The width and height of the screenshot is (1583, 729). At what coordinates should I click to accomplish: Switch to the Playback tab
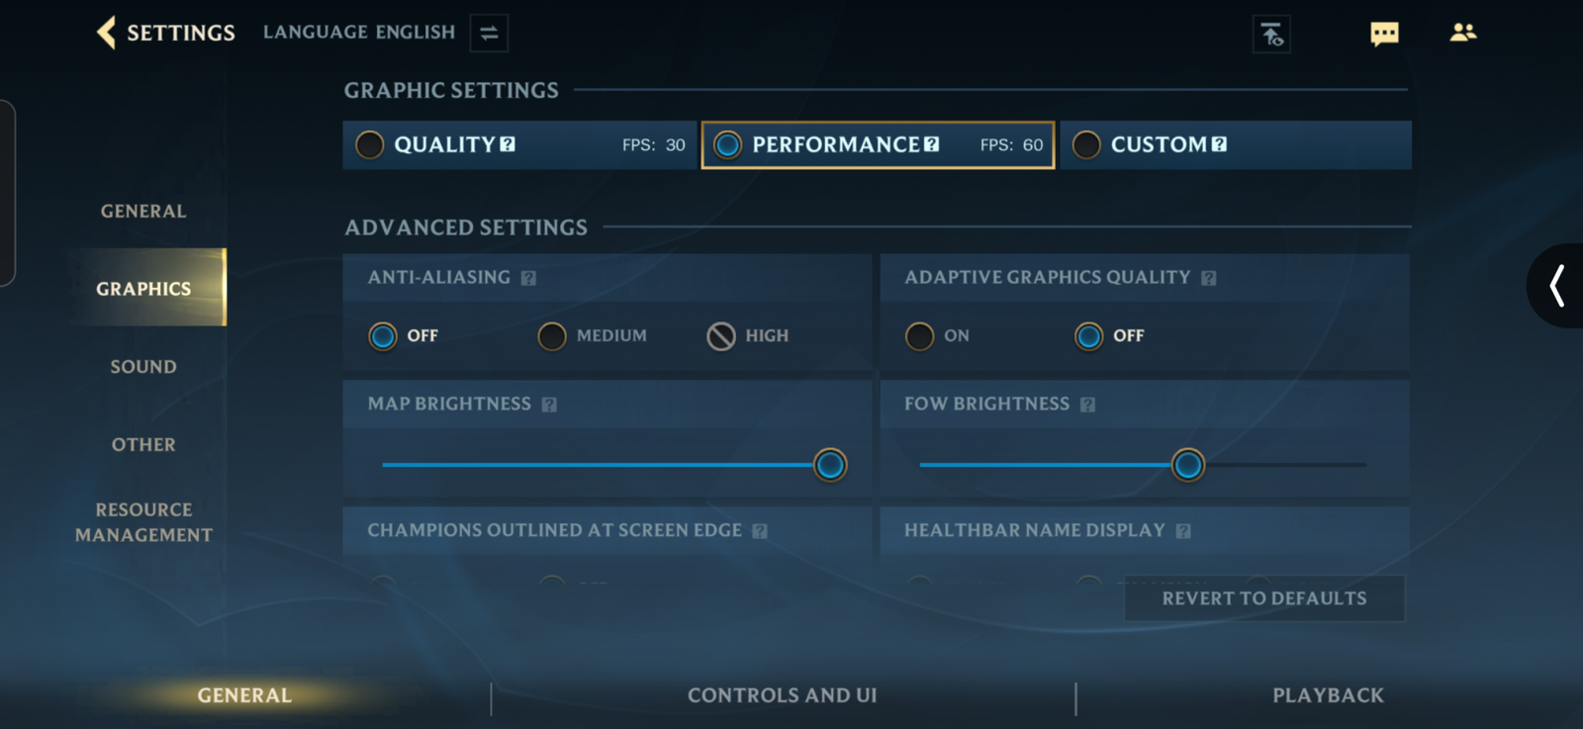[1328, 695]
